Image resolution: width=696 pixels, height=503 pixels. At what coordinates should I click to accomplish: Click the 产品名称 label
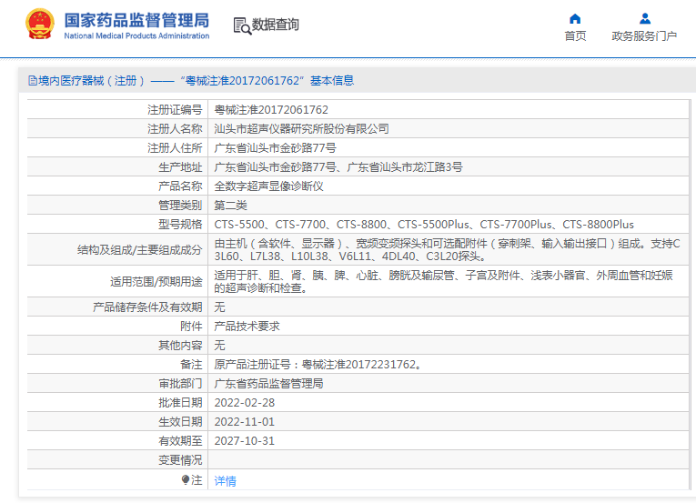click(180, 186)
